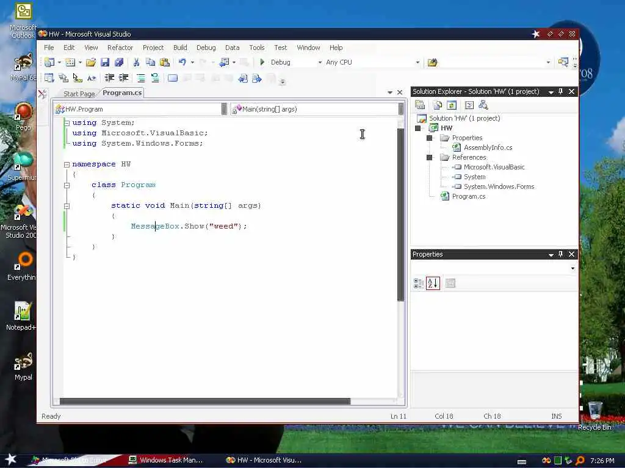625x468 pixels.
Task: Refresh the Solution Explorer tree
Action: (452, 105)
